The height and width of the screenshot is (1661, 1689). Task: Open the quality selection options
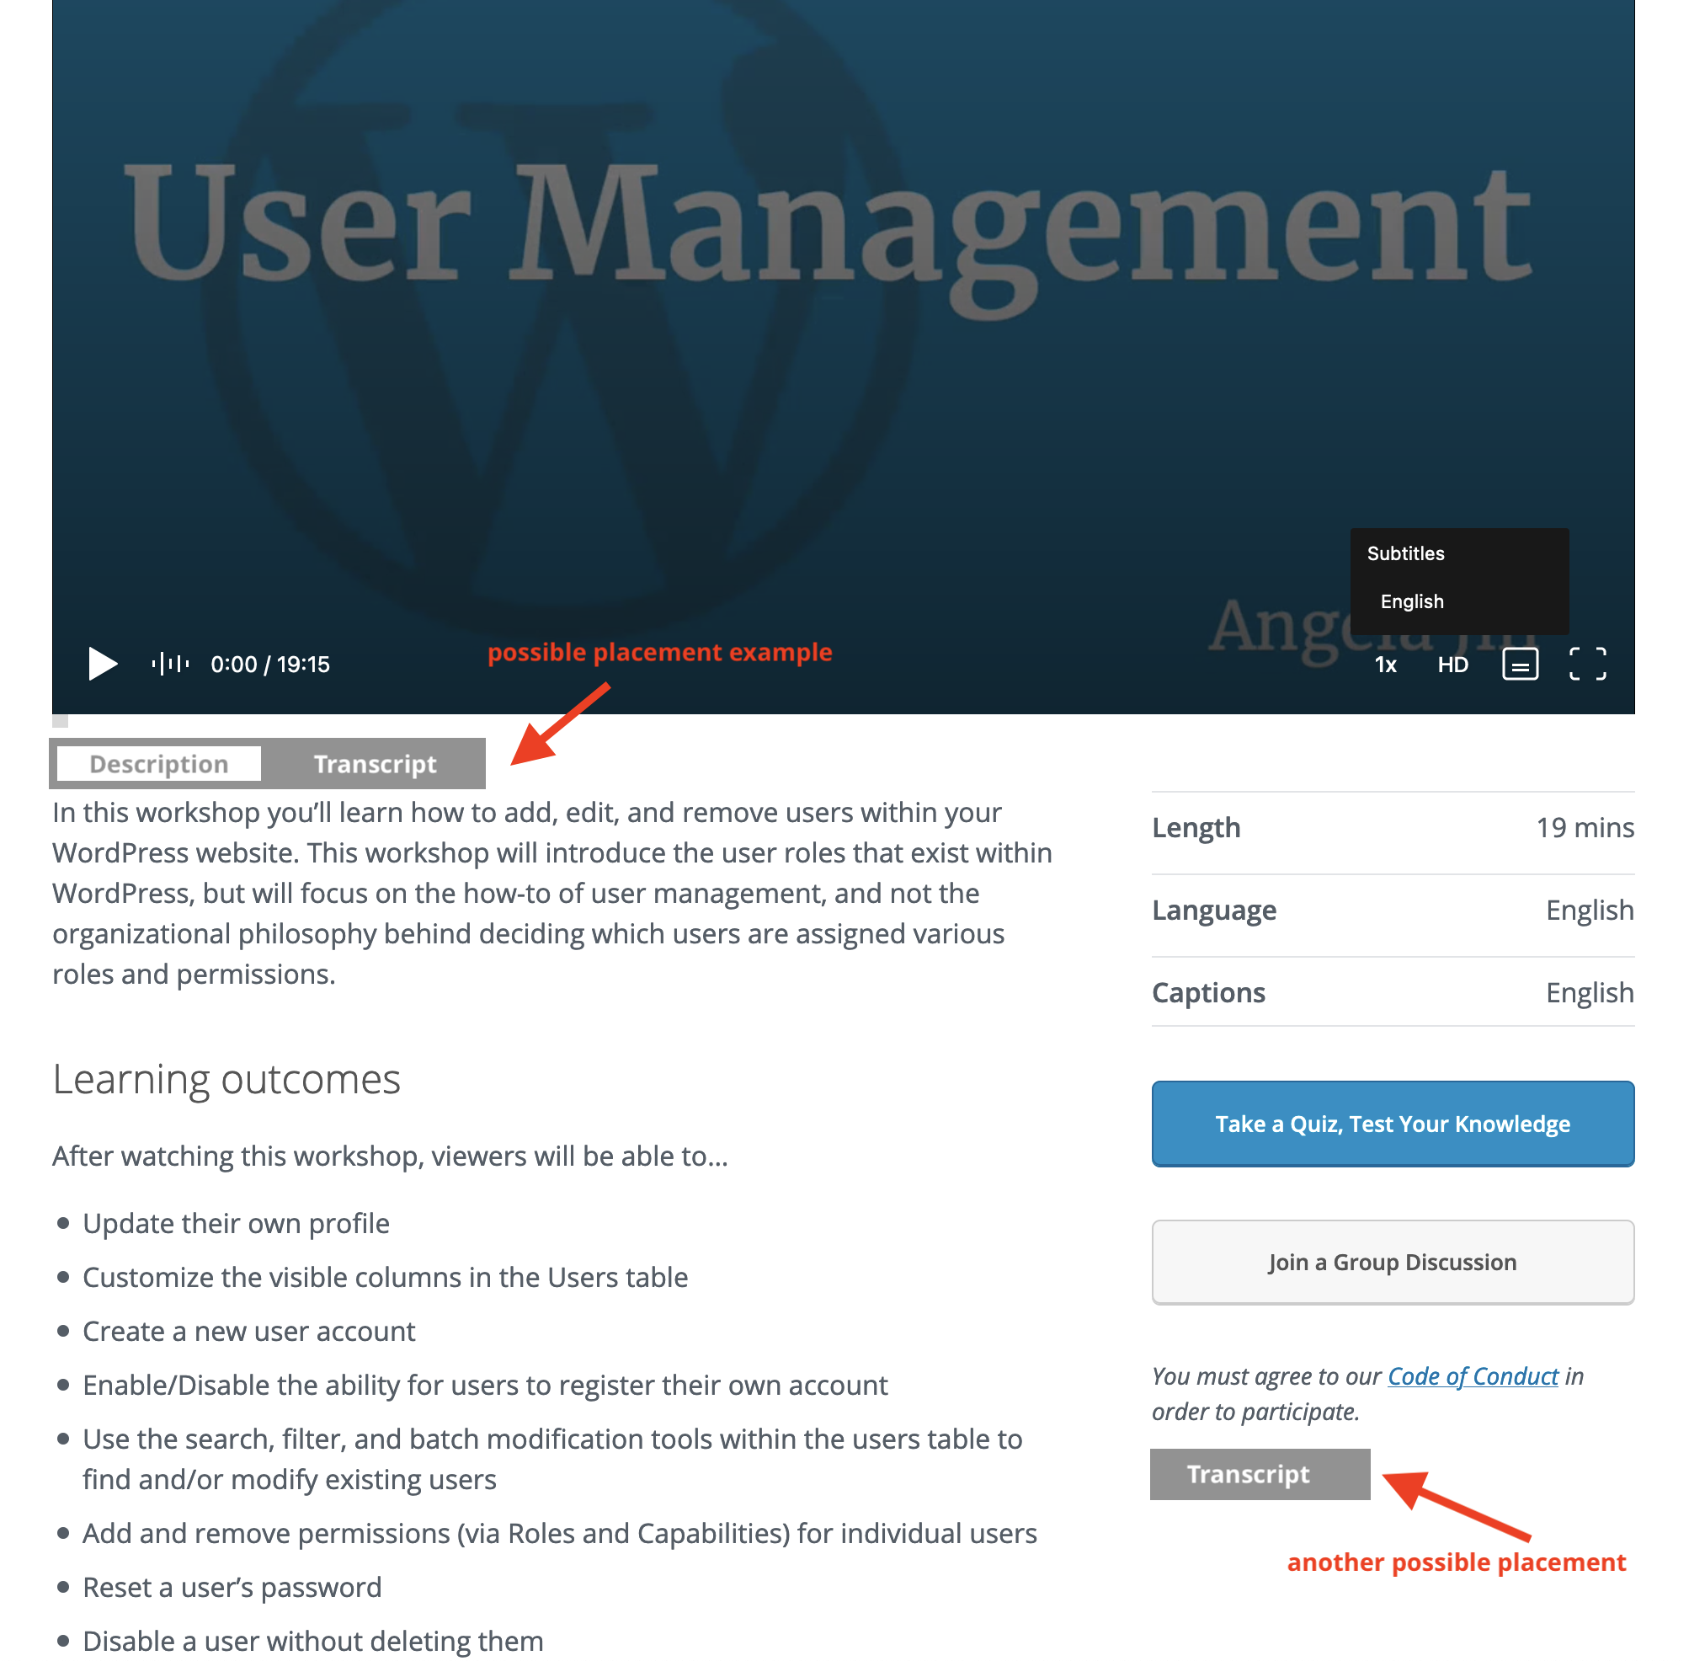1452,664
